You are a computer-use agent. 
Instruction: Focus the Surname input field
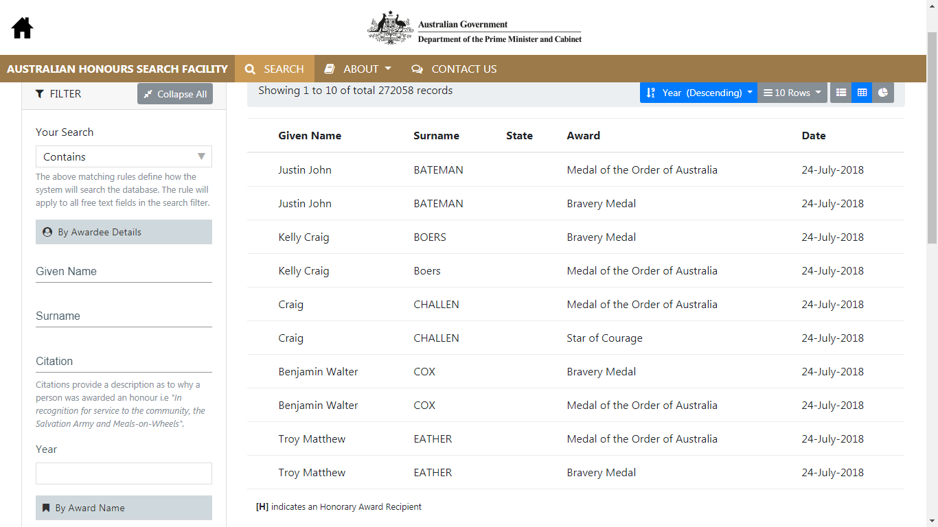point(124,316)
